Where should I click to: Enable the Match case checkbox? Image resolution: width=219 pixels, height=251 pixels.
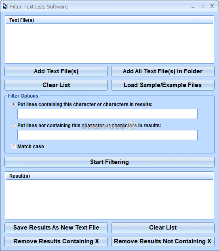coord(13,146)
